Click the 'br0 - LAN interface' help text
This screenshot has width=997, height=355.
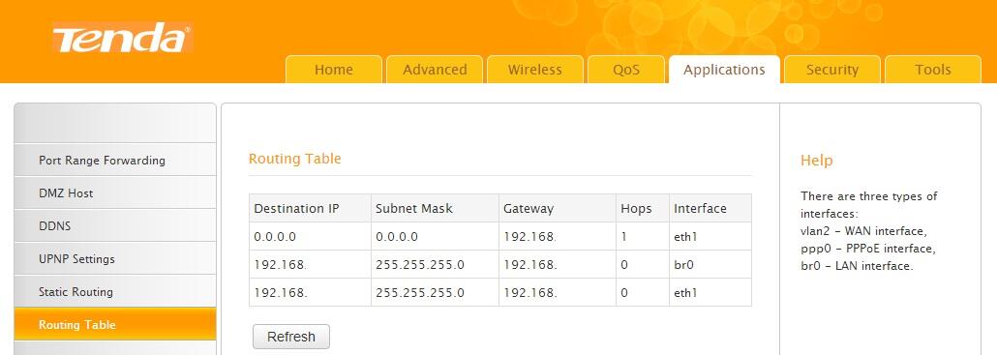(857, 266)
